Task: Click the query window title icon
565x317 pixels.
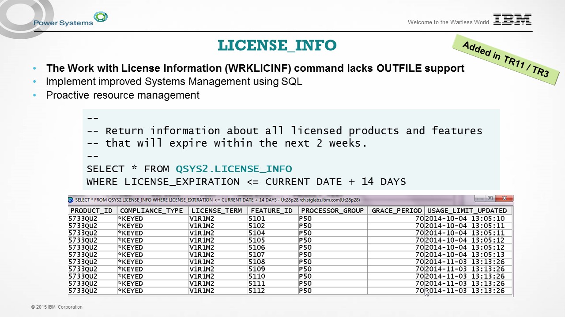Action: (71, 200)
